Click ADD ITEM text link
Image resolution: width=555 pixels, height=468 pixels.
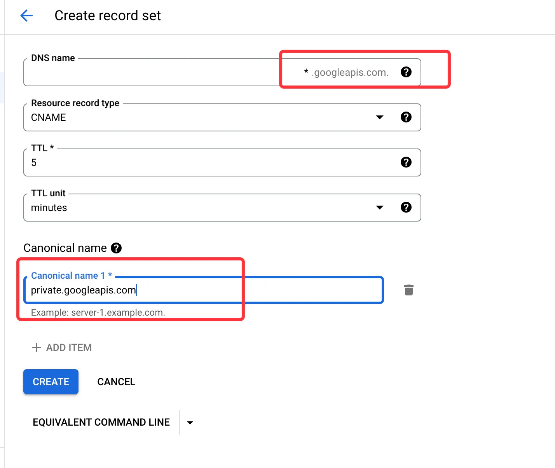click(69, 348)
